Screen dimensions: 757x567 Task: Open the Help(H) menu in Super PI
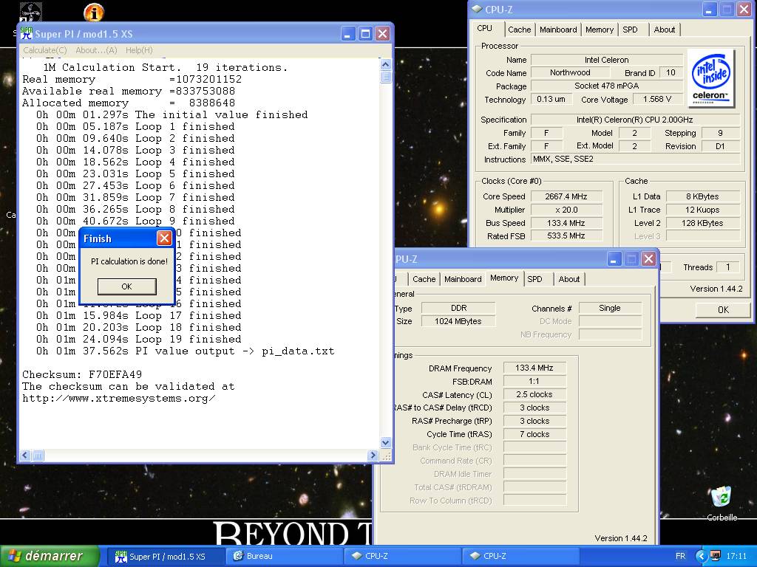point(139,50)
